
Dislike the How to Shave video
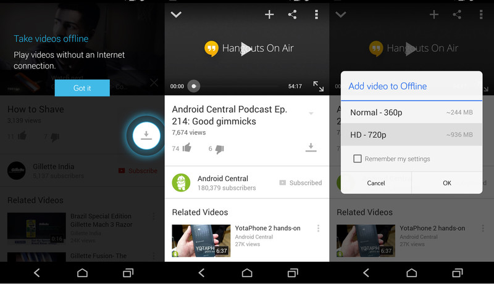click(55, 137)
